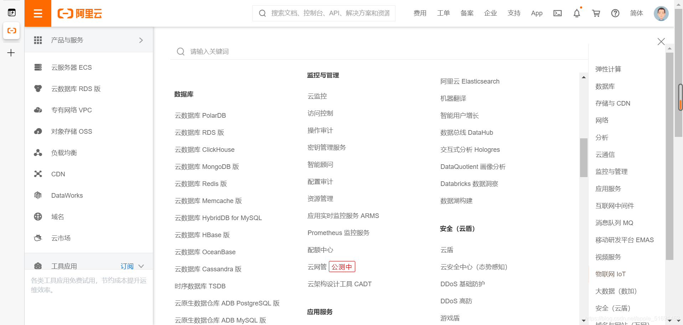
Task: Close the products panel with X
Action: [x=661, y=42]
